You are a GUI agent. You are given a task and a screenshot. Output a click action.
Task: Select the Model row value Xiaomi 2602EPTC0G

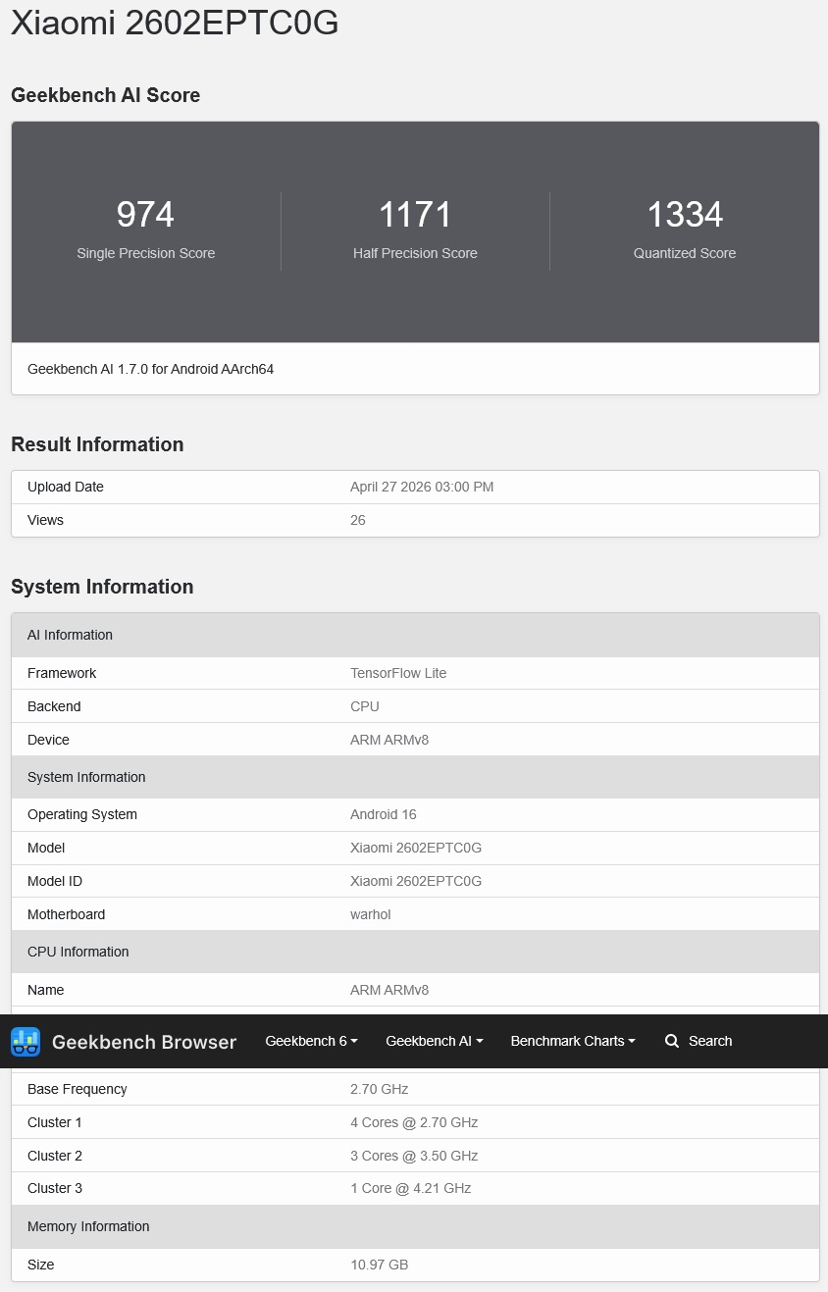click(416, 848)
